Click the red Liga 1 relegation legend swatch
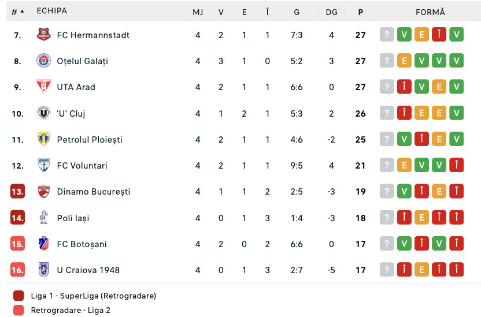The height and width of the screenshot is (317, 481). click(18, 296)
